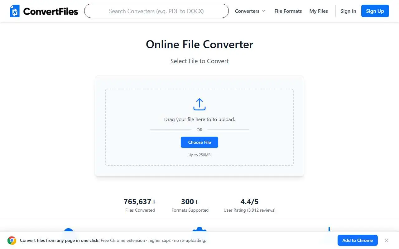Viewport: 399px width, 249px height.
Task: Click 'Files Converted' label
Action: coord(140,210)
